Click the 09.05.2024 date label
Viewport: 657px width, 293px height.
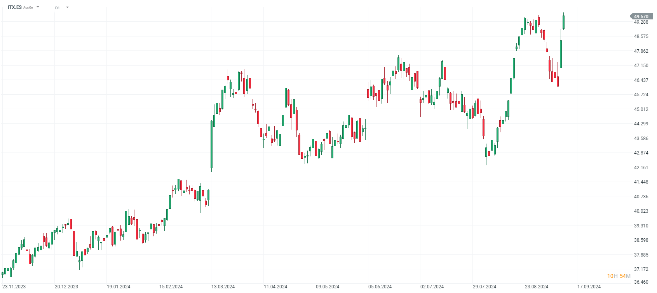tap(328, 287)
